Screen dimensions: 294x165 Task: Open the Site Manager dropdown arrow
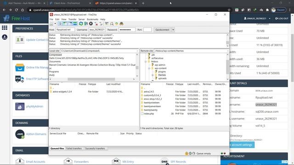[x=55, y=24]
